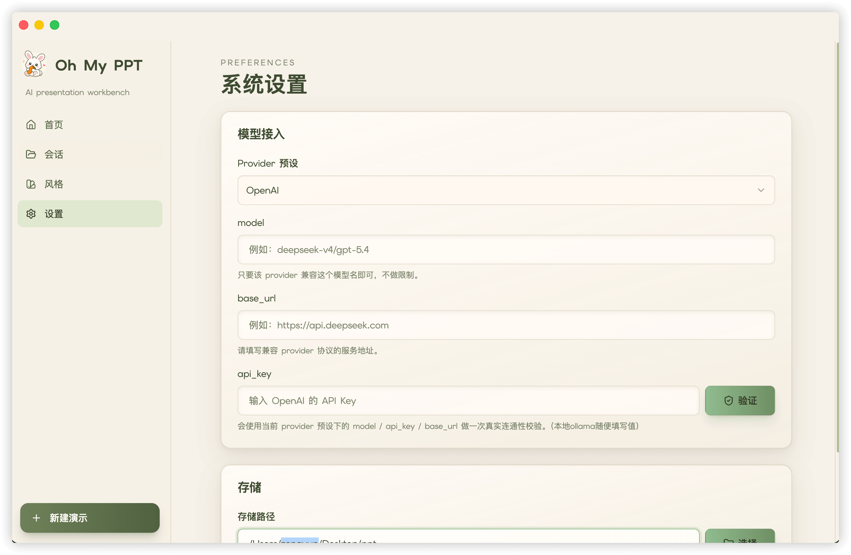Click the 系统设置 page title
The image size is (851, 555).
264,84
